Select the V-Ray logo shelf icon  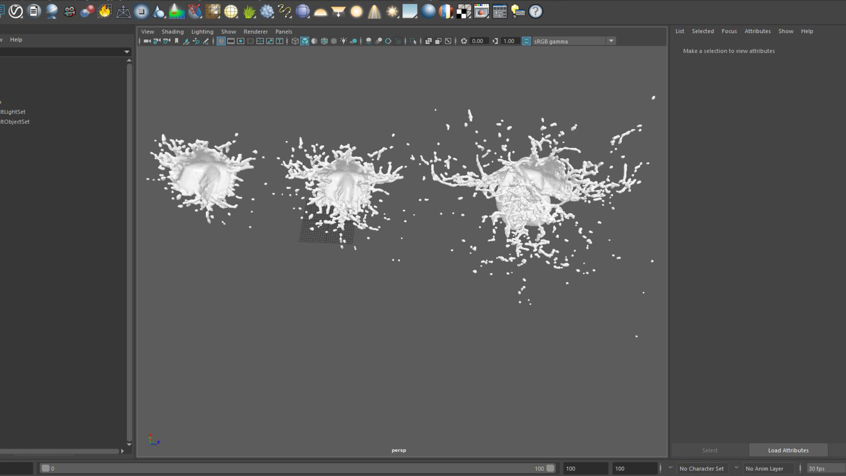coord(16,11)
